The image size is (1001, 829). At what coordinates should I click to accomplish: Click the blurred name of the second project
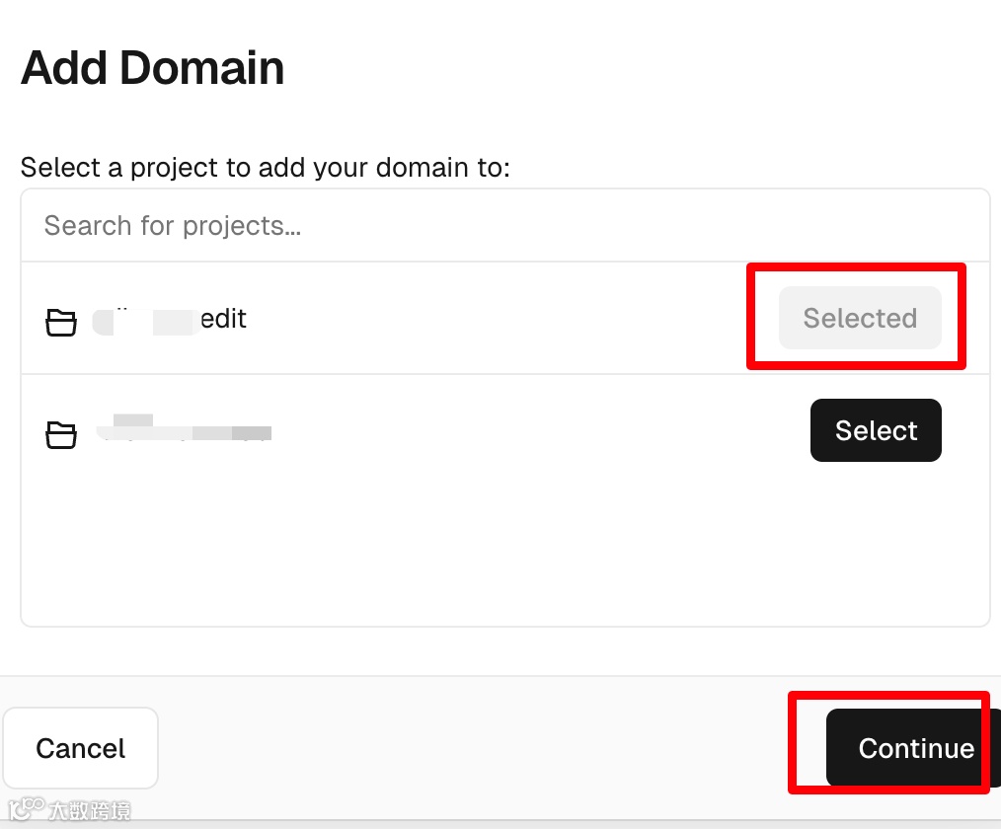click(x=184, y=430)
